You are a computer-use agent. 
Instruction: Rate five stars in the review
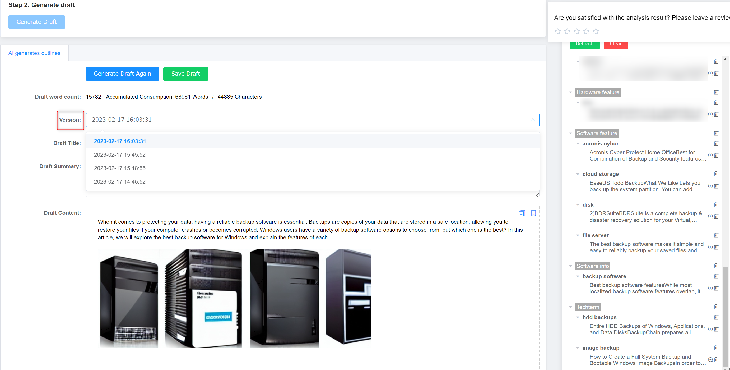[x=596, y=31]
